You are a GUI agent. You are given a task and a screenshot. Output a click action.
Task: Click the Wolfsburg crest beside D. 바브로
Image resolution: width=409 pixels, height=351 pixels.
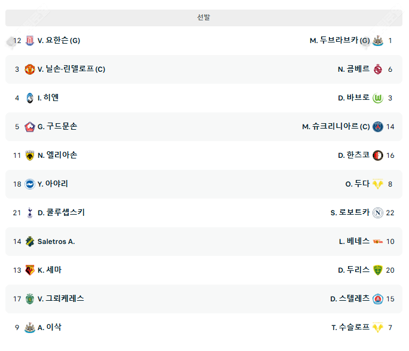point(377,98)
